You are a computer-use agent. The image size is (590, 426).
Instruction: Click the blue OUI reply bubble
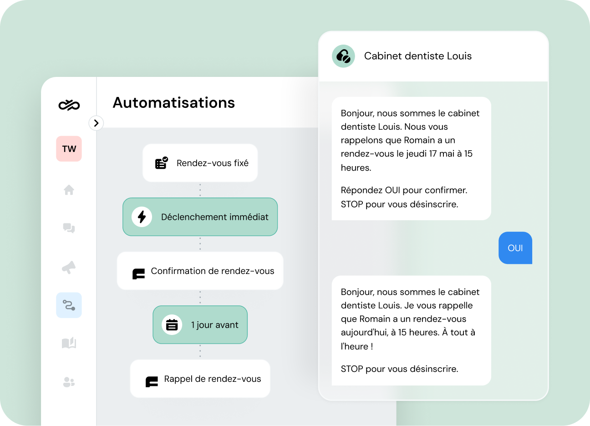(x=515, y=248)
